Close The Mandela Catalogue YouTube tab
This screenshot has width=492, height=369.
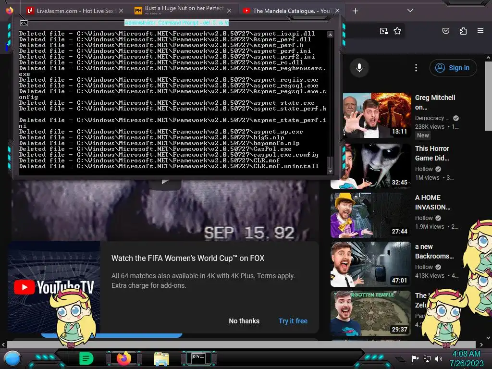(x=337, y=11)
